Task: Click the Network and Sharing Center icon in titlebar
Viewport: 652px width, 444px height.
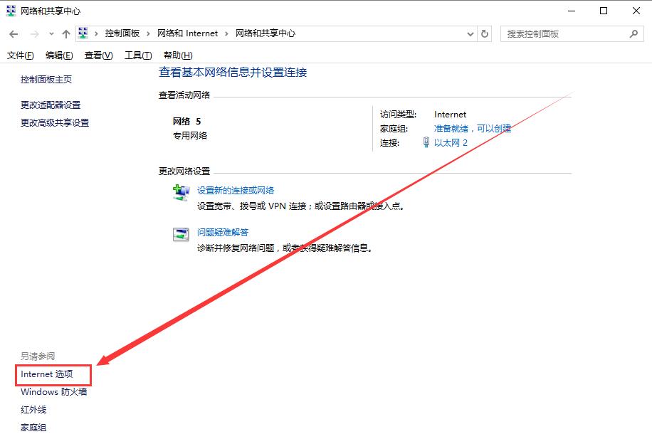Action: point(10,11)
